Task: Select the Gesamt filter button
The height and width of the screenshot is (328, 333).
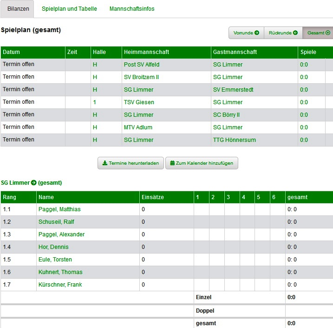Action: tap(319, 33)
